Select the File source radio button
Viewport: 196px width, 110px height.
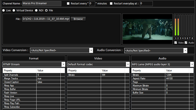[47, 10]
